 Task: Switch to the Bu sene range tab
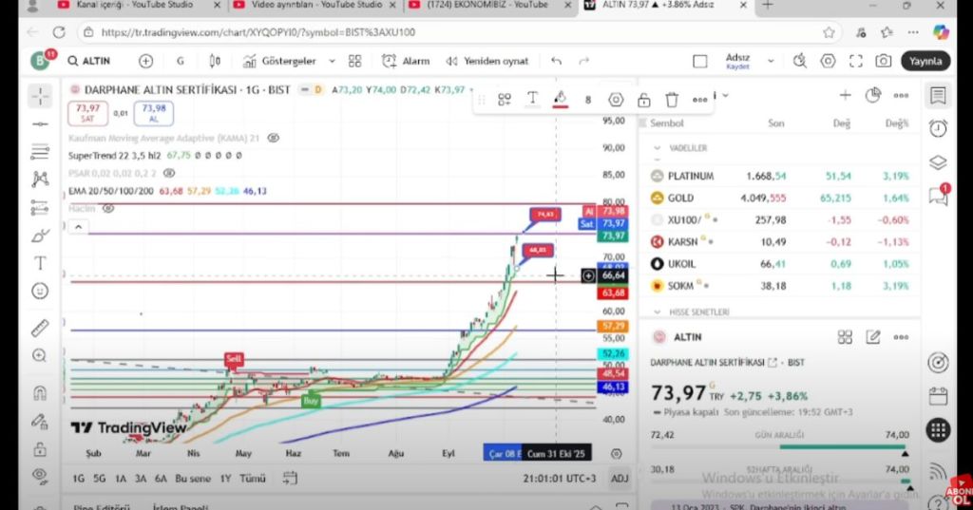tap(193, 479)
